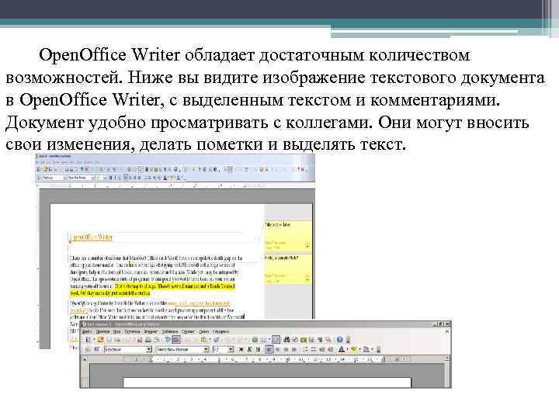This screenshot has height=419, width=559.
Task: Open Файл menu in front window
Action: tap(87, 331)
